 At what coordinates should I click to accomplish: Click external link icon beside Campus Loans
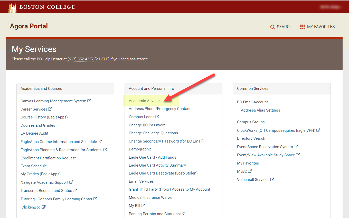[x=157, y=117]
